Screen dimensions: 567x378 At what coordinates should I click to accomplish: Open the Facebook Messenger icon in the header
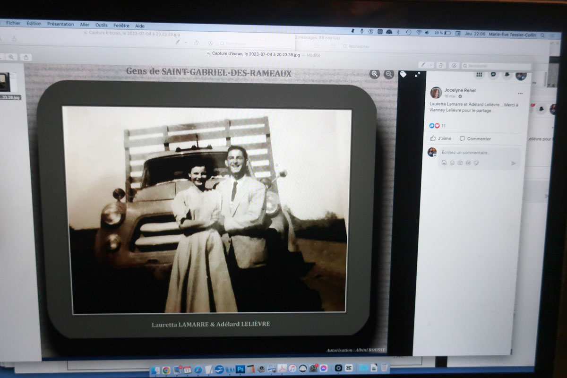tap(493, 74)
